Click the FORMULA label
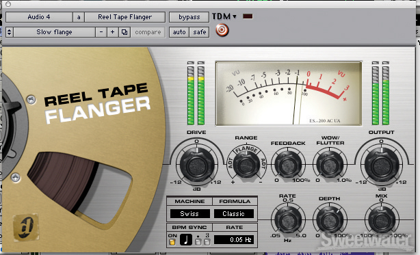 [x=235, y=201]
